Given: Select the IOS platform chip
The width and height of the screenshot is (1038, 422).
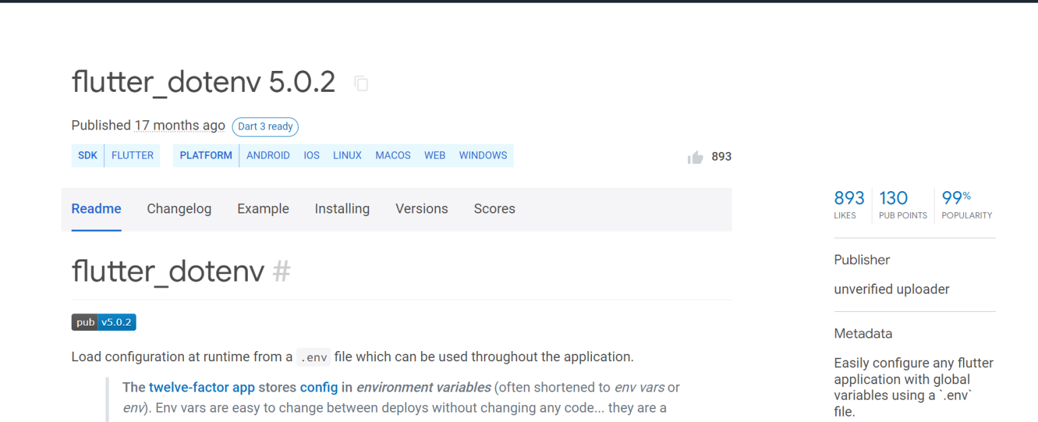Looking at the screenshot, I should [x=312, y=155].
